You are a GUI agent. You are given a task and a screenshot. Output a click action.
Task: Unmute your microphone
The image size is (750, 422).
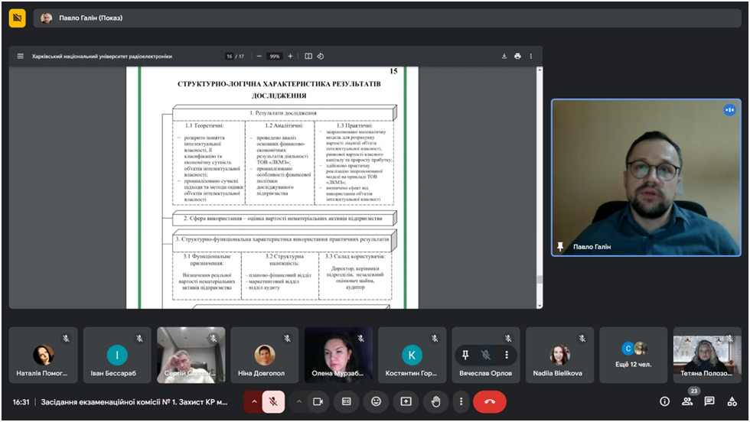[273, 401]
